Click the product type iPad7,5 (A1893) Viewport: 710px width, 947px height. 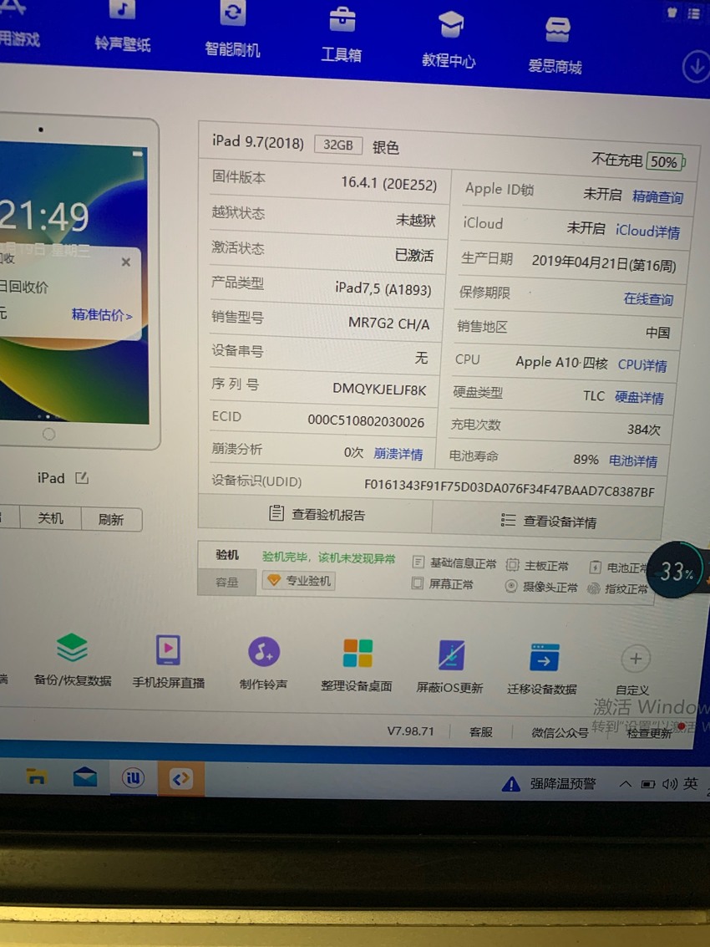(383, 289)
